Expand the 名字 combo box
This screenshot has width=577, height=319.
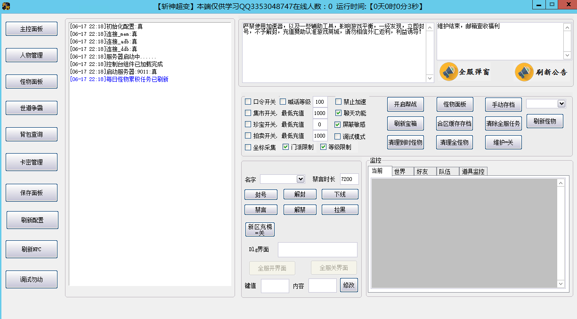coord(301,179)
